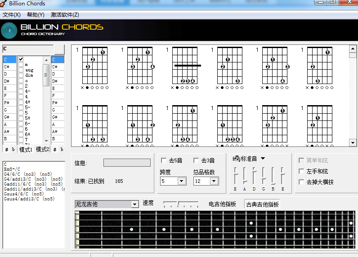
Task: Switch to 古典吉他指板 fretboard
Action: click(x=262, y=204)
